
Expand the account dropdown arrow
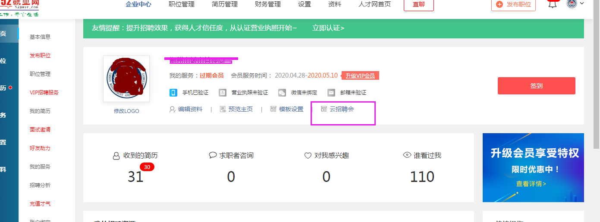coord(582,3)
